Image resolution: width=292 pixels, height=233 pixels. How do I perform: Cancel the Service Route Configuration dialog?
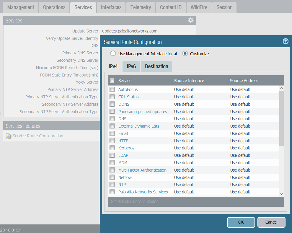pos(271,222)
